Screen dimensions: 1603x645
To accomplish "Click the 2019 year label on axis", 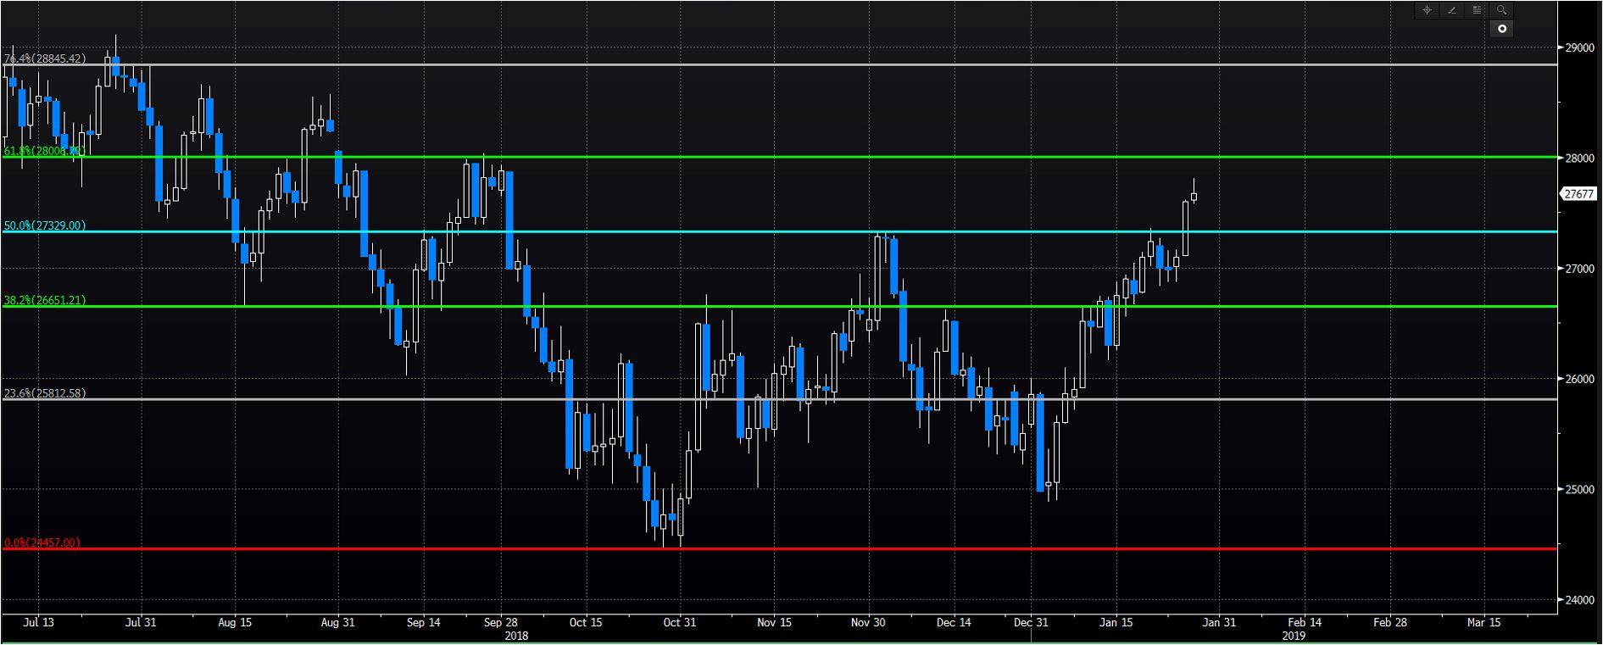I will pyautogui.click(x=1294, y=636).
